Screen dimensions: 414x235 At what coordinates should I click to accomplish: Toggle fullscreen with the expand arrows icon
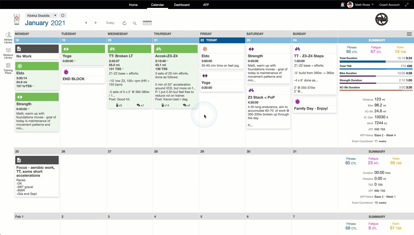(x=407, y=5)
